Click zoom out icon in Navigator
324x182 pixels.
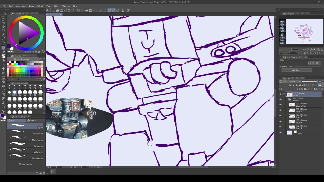point(308,50)
